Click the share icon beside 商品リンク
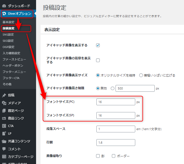This screenshot has width=184, height=164. click(x=4, y=118)
